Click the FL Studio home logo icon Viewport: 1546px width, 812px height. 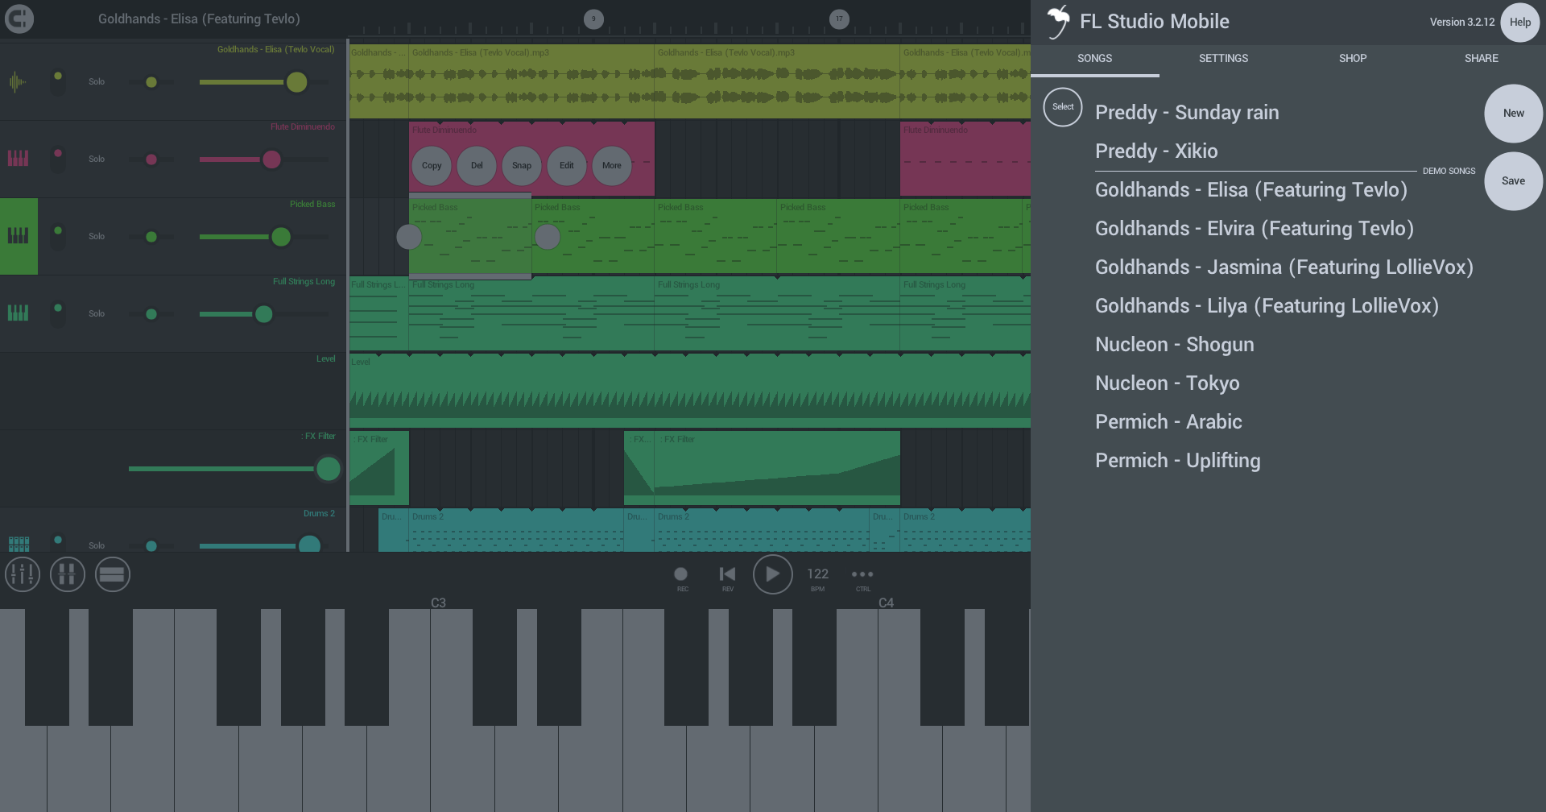[x=19, y=19]
